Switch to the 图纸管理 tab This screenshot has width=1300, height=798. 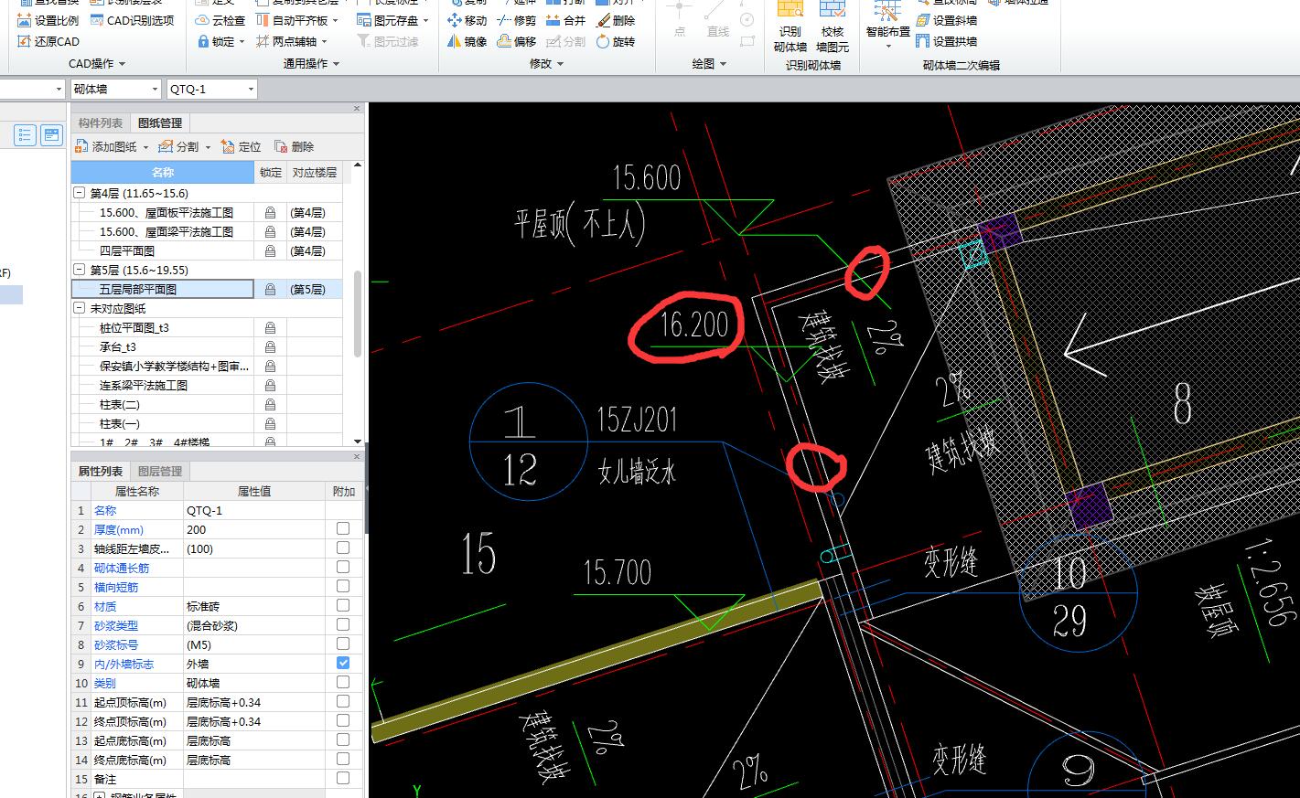click(160, 123)
